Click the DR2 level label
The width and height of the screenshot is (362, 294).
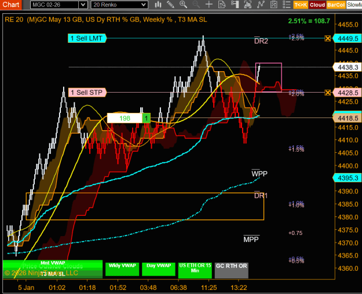[261, 41]
